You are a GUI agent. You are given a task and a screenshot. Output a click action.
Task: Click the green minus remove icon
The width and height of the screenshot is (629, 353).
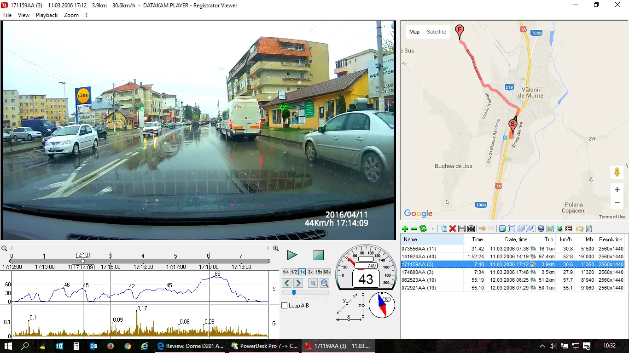point(414,228)
